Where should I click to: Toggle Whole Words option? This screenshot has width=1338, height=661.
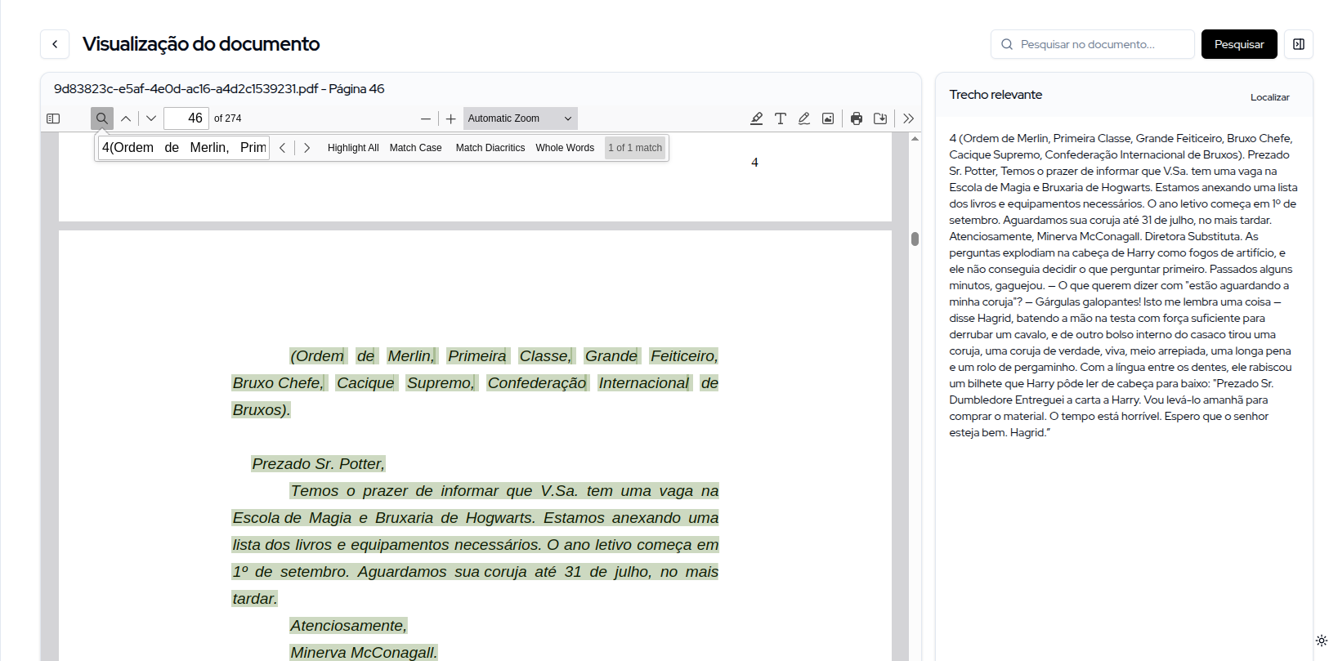[x=565, y=148]
